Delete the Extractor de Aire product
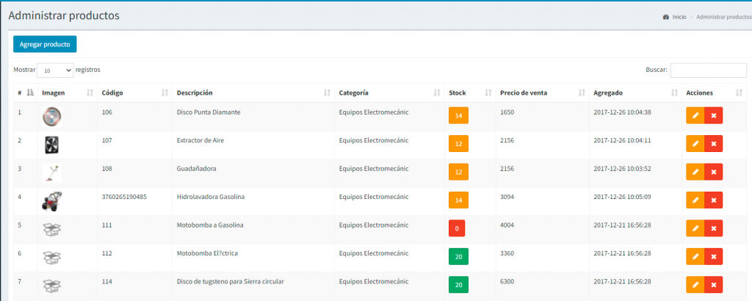The image size is (752, 301). pyautogui.click(x=713, y=144)
